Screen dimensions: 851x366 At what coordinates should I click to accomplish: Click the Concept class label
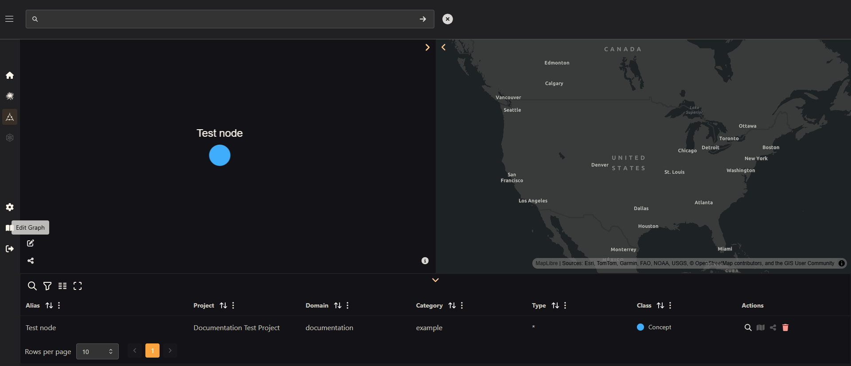[660, 327]
